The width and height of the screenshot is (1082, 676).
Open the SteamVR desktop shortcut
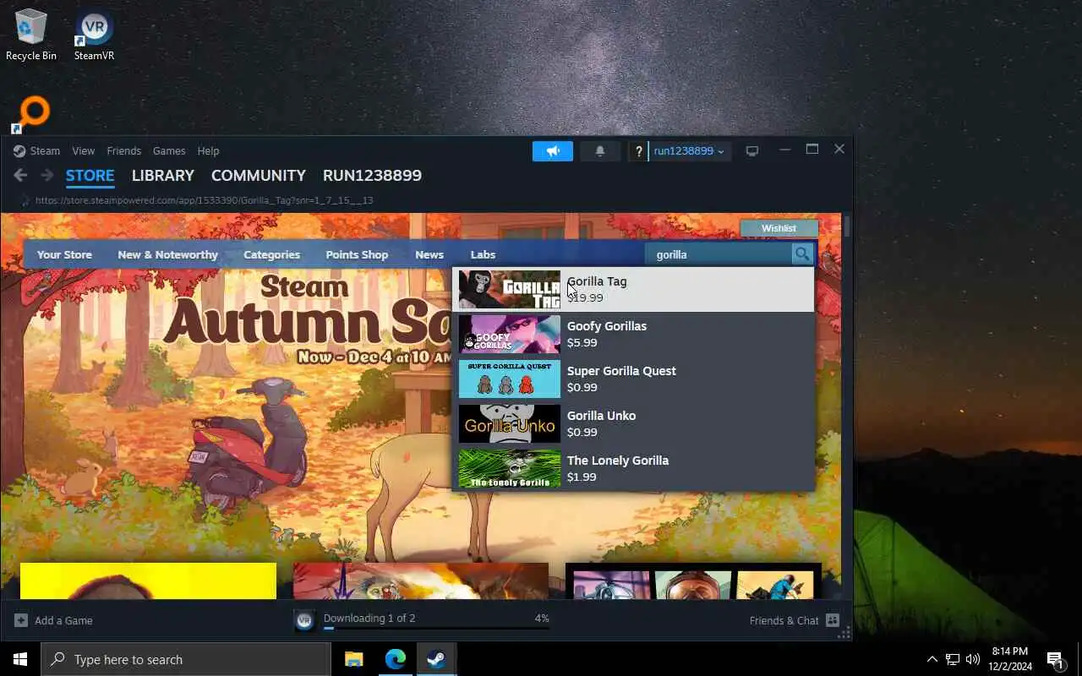click(x=94, y=35)
